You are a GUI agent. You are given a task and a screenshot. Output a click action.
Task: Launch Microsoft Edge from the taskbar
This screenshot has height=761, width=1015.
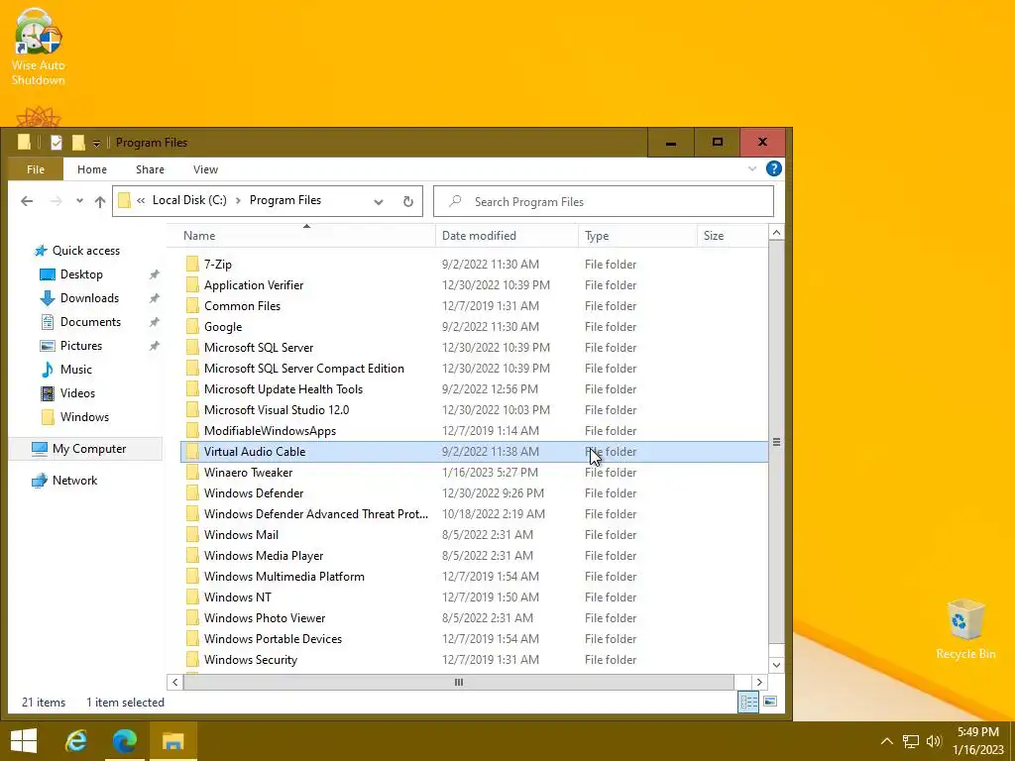point(124,741)
